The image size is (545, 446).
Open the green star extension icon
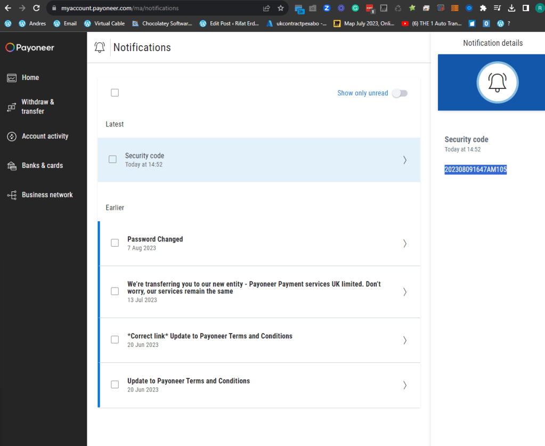pos(412,8)
